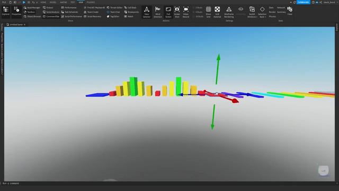
Task: Click the Play button in quick access bar
Action: (24, 2)
